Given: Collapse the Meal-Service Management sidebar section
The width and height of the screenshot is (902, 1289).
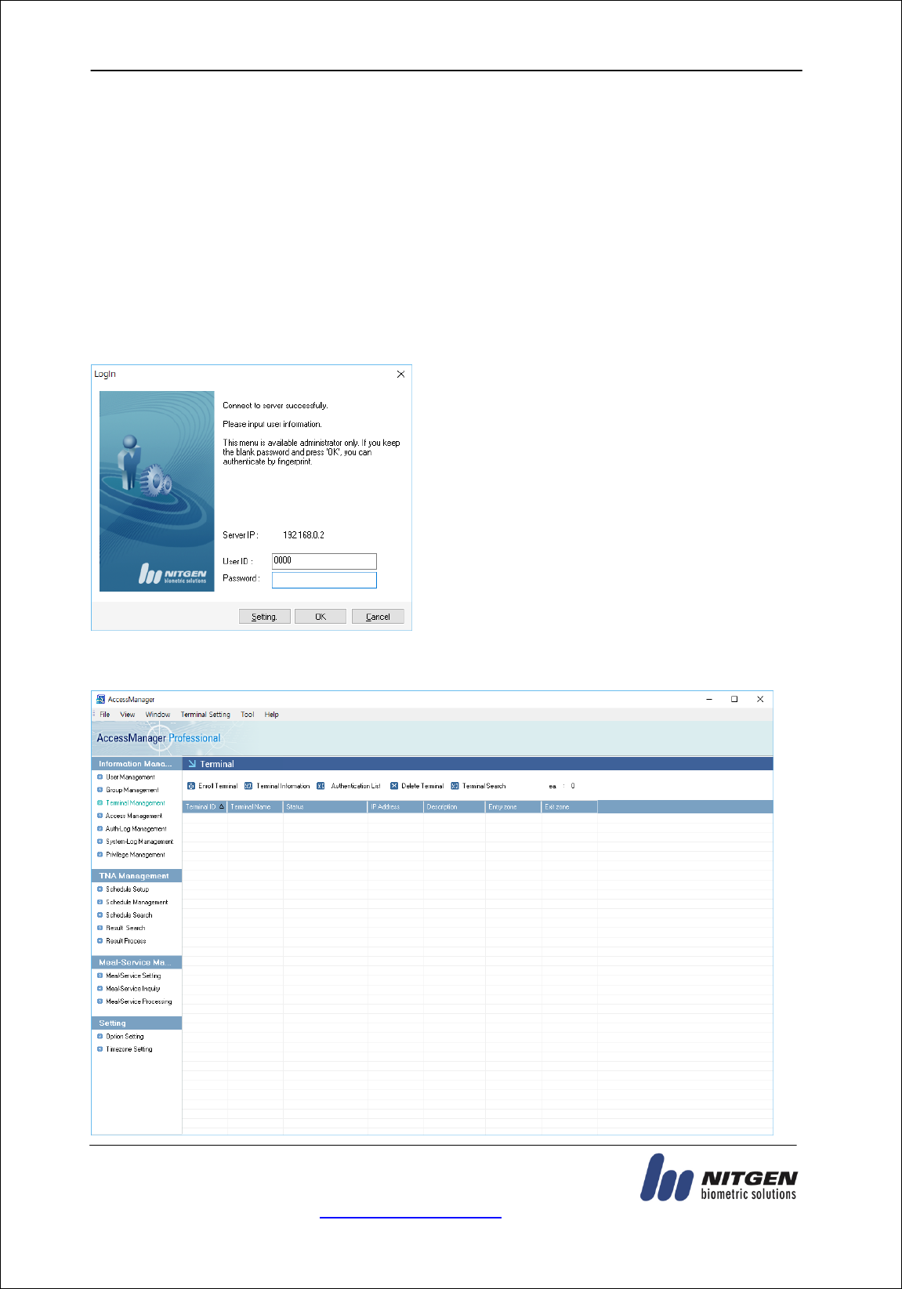Looking at the screenshot, I should [x=136, y=962].
